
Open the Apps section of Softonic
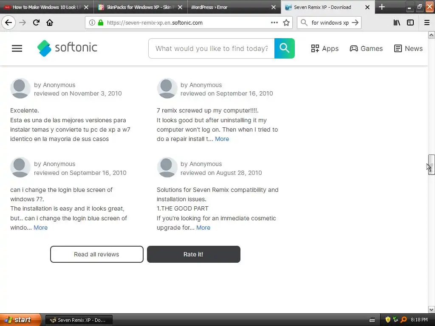325,48
